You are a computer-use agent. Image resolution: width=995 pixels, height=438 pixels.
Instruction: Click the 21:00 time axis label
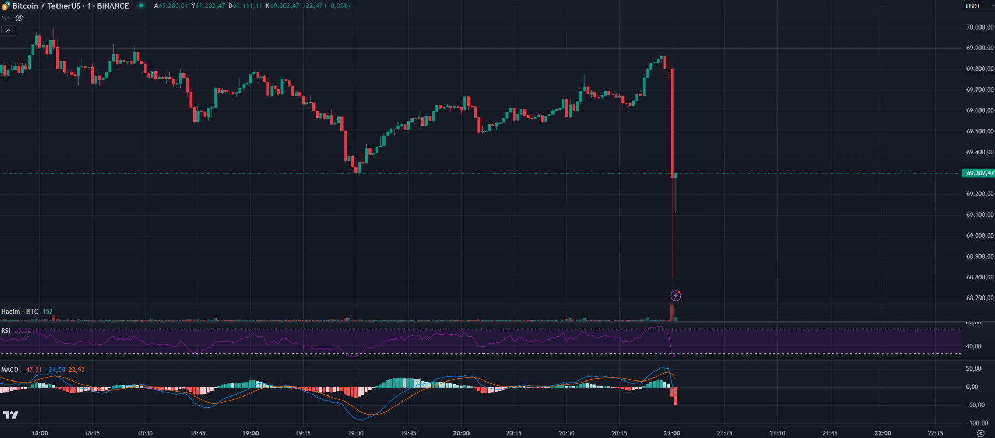672,433
